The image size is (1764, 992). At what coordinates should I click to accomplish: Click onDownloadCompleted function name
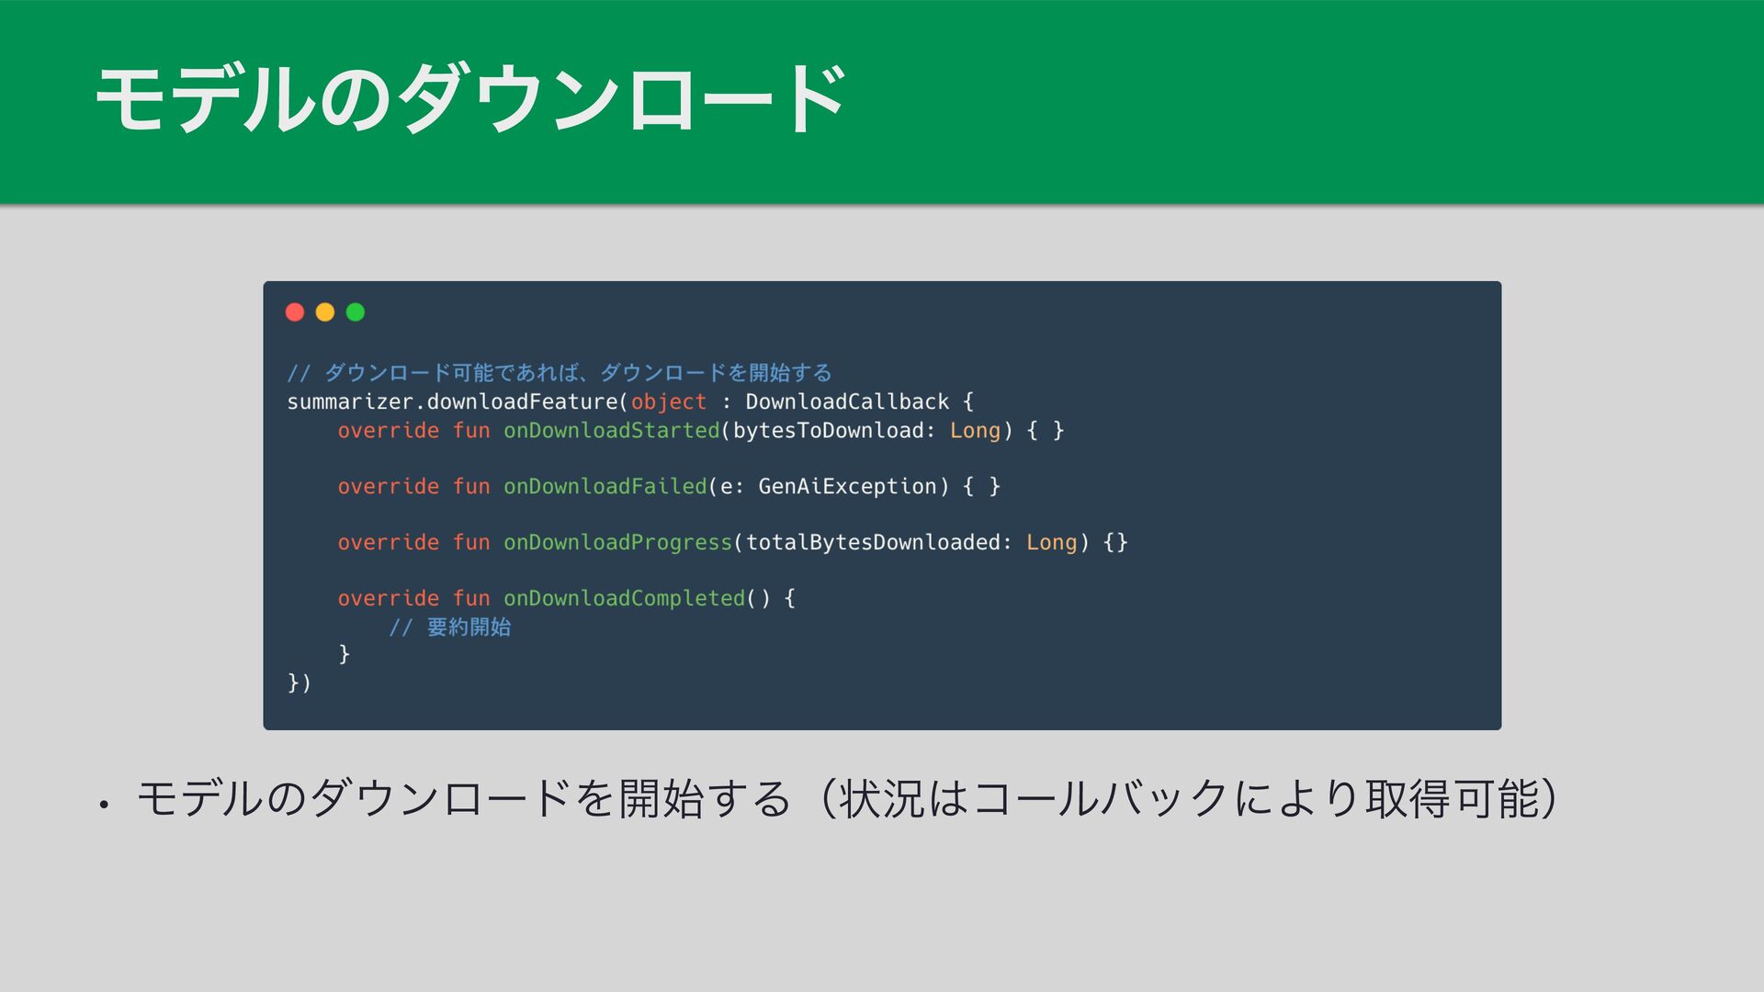coord(624,598)
